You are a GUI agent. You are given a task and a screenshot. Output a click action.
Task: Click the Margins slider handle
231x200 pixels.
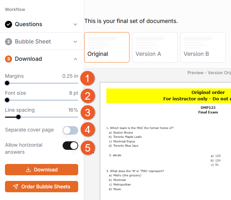point(7,83)
